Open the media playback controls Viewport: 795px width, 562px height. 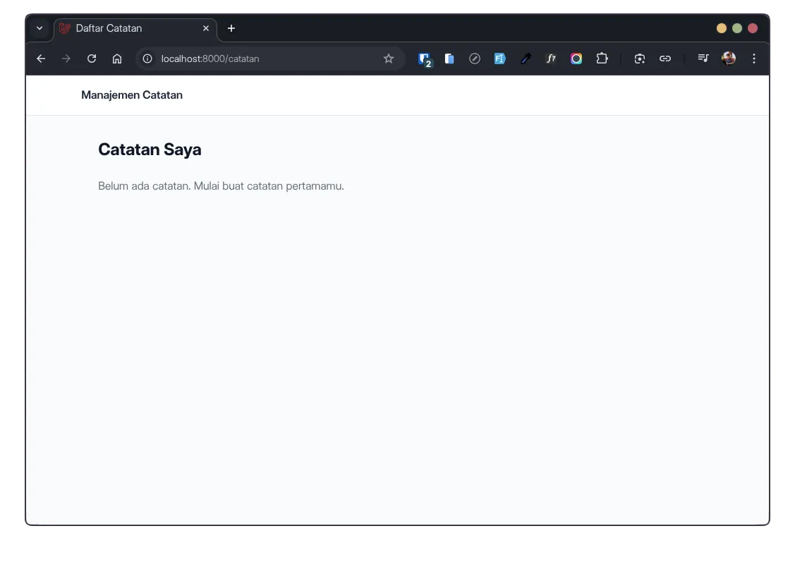pyautogui.click(x=703, y=59)
